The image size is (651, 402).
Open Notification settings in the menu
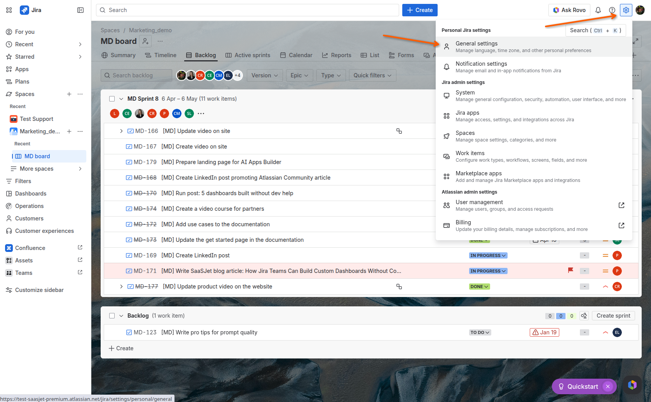pyautogui.click(x=534, y=67)
